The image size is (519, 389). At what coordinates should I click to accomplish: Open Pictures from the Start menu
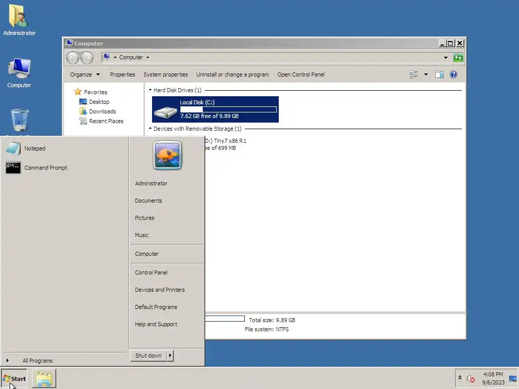(x=144, y=218)
